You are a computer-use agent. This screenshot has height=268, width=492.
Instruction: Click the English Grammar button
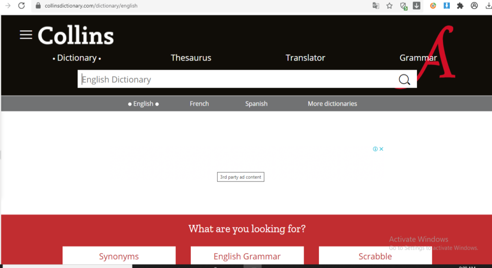247,256
